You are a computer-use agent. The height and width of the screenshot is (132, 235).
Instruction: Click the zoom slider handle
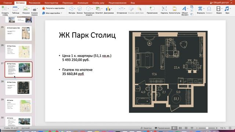tap(207, 128)
